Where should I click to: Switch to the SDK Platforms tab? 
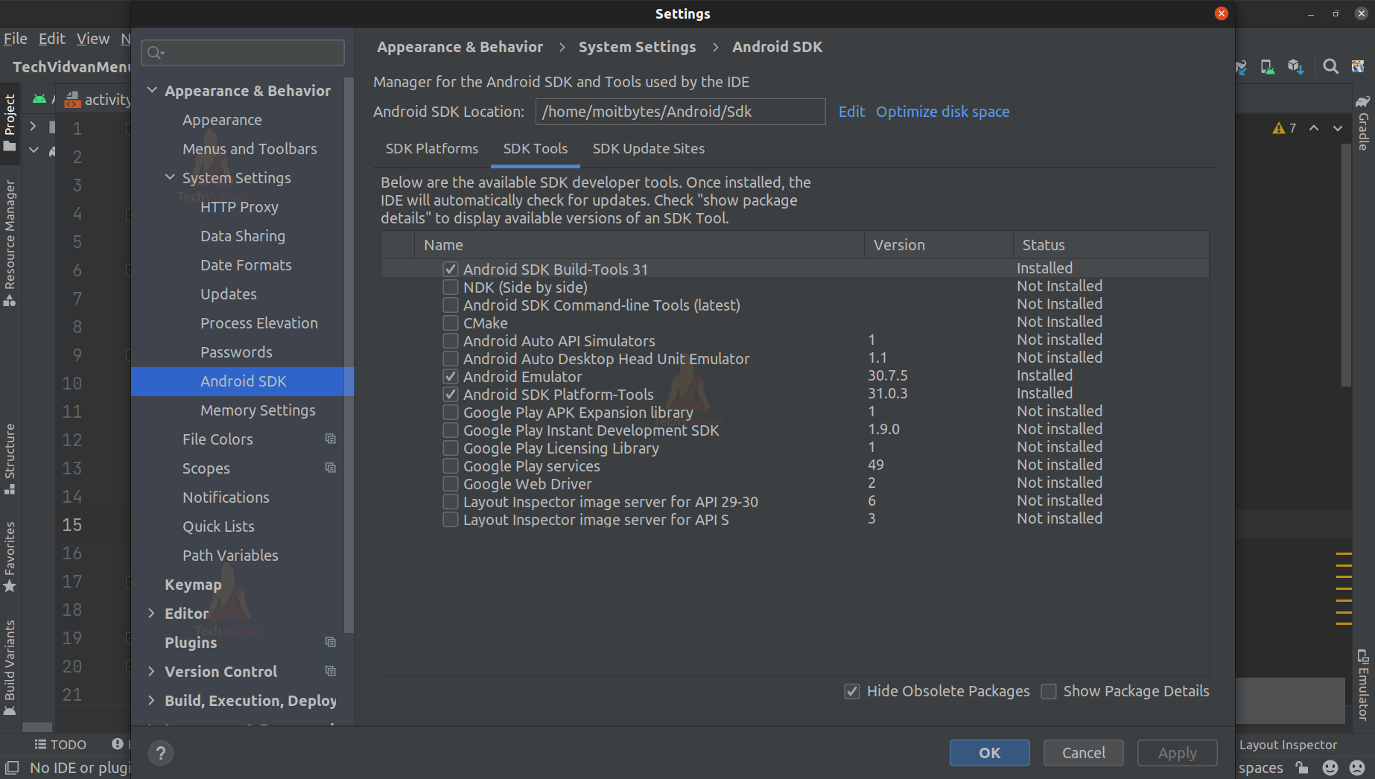pyautogui.click(x=432, y=148)
